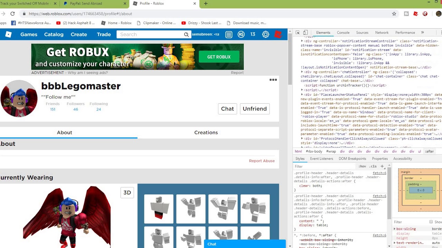The height and width of the screenshot is (248, 442).
Task: Click the green GET ROBUX button
Action: pos(219,57)
